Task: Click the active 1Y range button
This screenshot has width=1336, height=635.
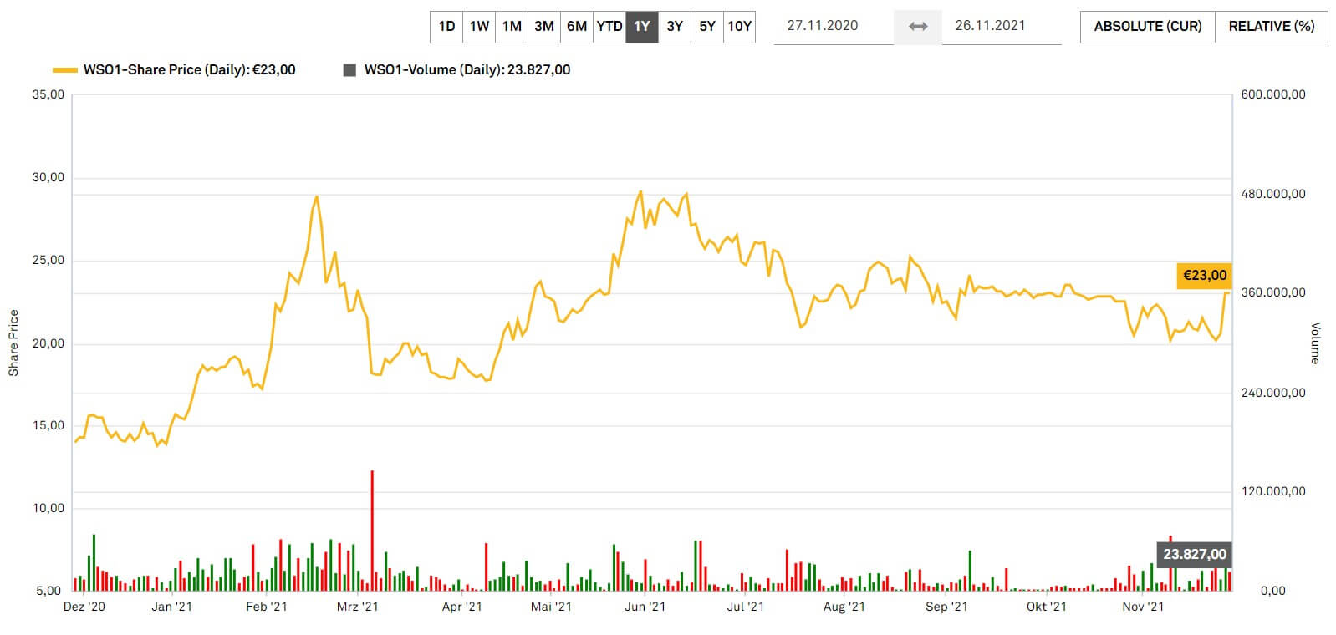Action: coord(642,27)
